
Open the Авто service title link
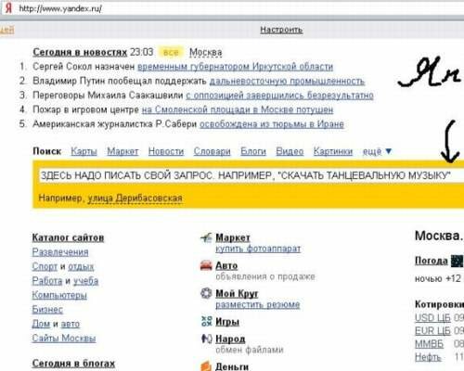click(x=226, y=265)
